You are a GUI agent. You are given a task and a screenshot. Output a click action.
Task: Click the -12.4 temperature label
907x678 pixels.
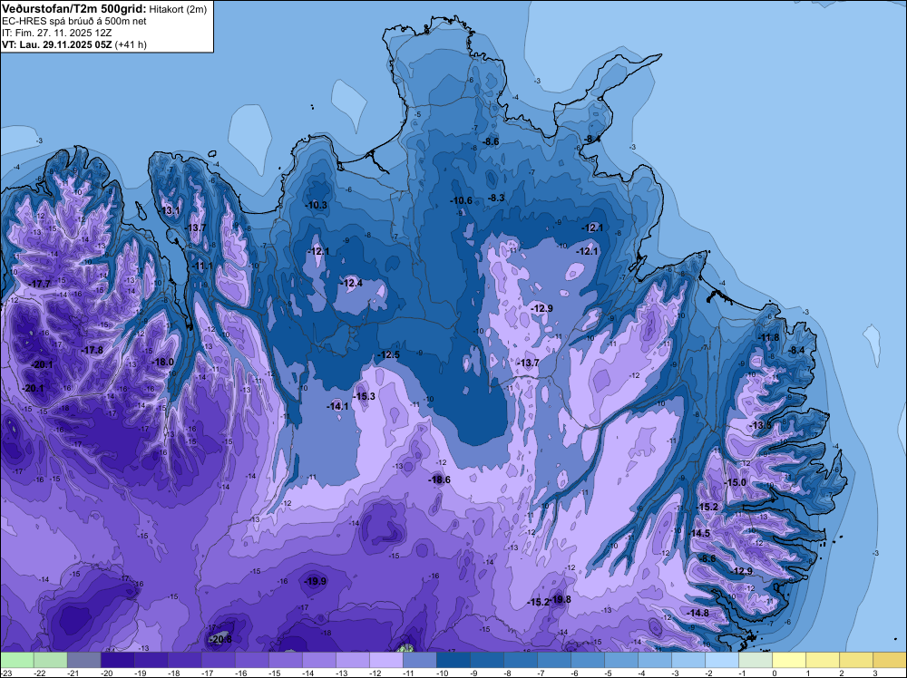coord(351,283)
